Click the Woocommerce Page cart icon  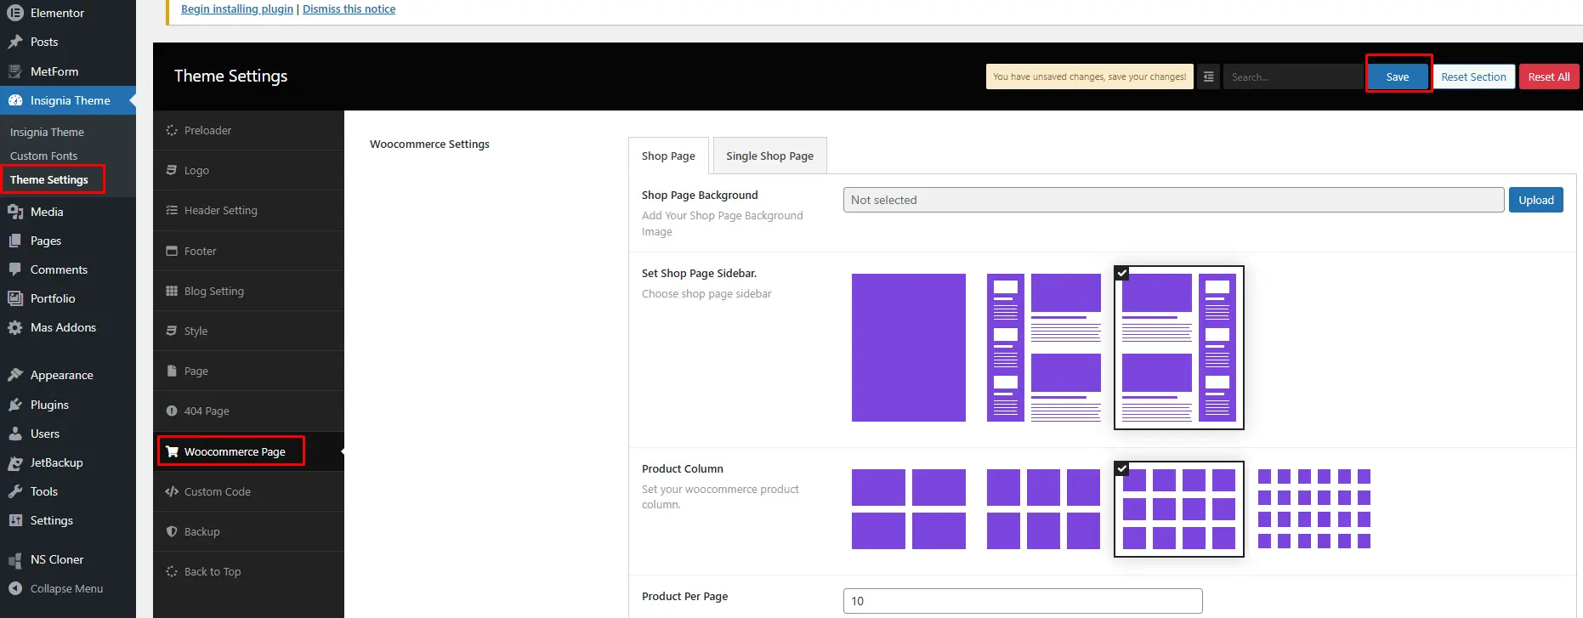coord(172,451)
